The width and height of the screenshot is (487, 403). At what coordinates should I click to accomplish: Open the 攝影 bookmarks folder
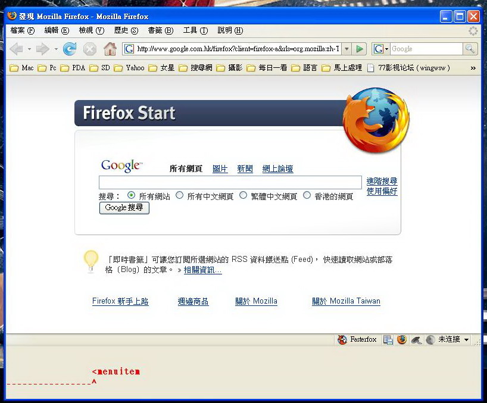coord(229,68)
